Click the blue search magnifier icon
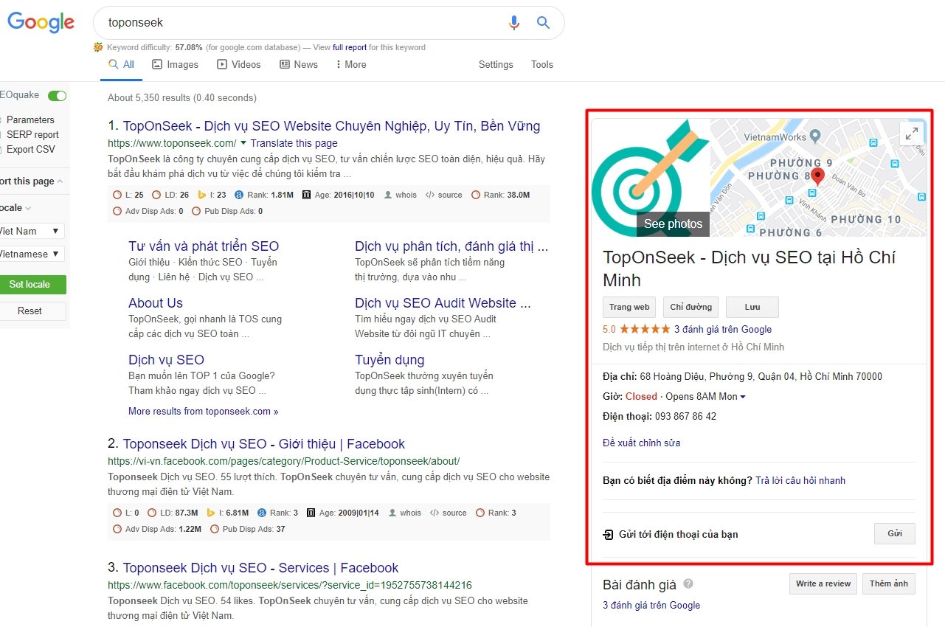 click(x=544, y=23)
